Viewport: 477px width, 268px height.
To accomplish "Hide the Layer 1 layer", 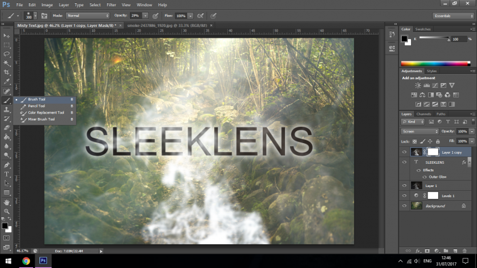I will 404,186.
